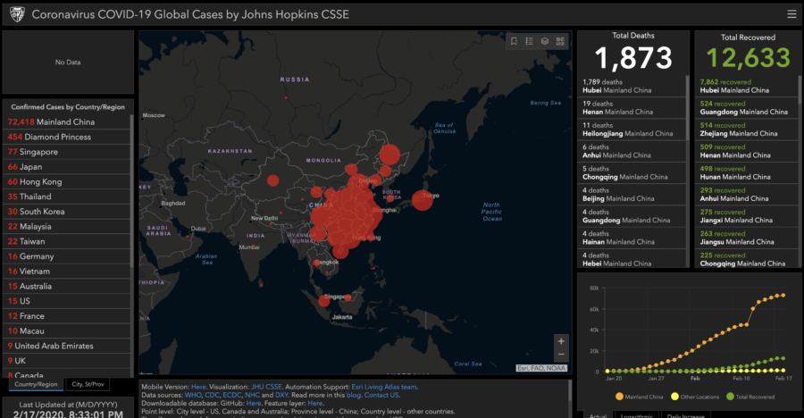
Task: Toggle the Other Locations series in the chart legend
Action: click(695, 397)
